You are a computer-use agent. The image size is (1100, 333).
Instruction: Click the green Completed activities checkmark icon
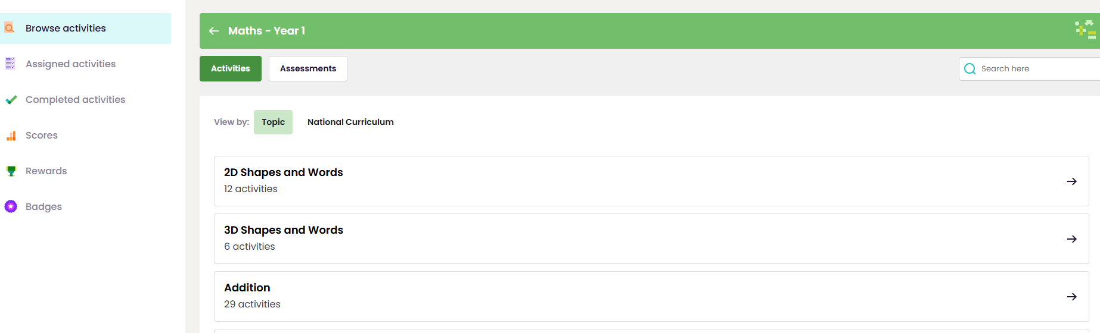tap(11, 99)
